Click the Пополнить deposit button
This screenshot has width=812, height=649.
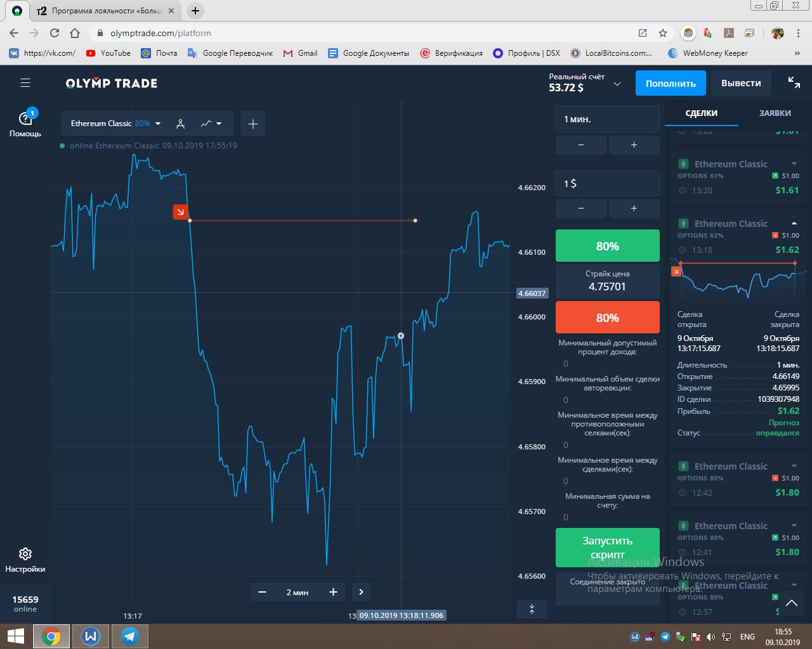[x=671, y=83]
